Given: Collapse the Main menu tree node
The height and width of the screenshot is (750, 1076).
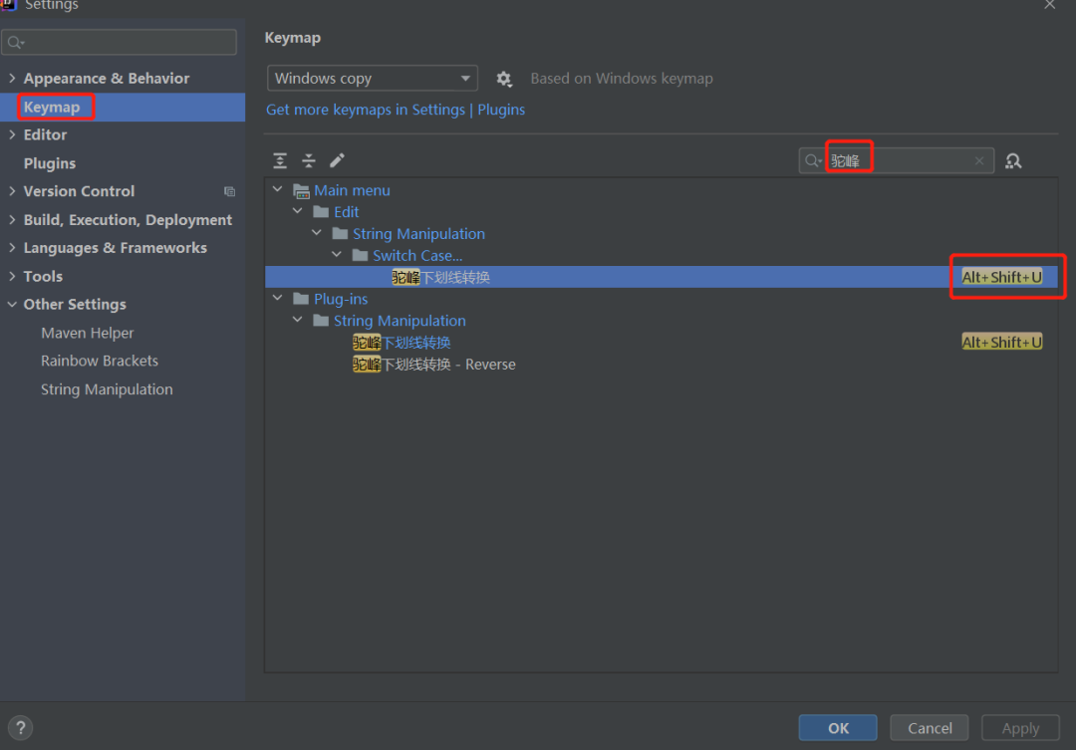Looking at the screenshot, I should point(278,189).
